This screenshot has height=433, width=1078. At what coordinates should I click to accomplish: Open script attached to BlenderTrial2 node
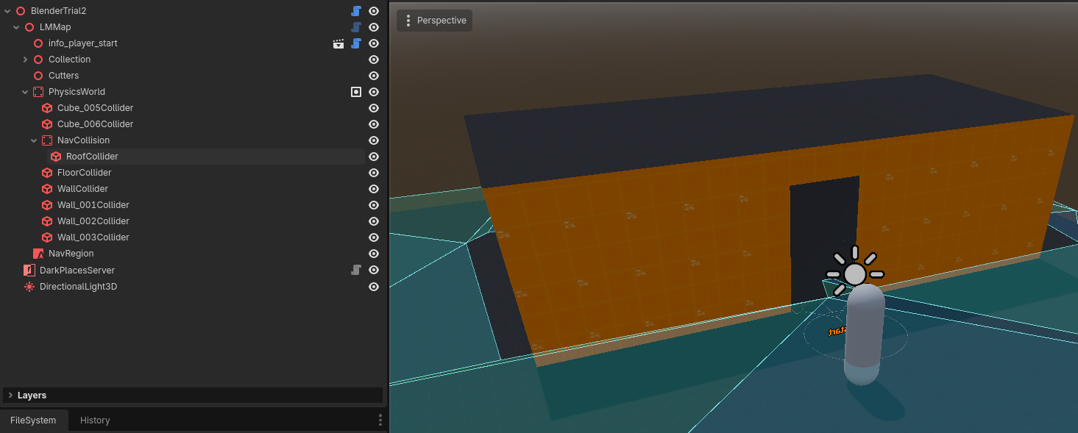[x=356, y=11]
